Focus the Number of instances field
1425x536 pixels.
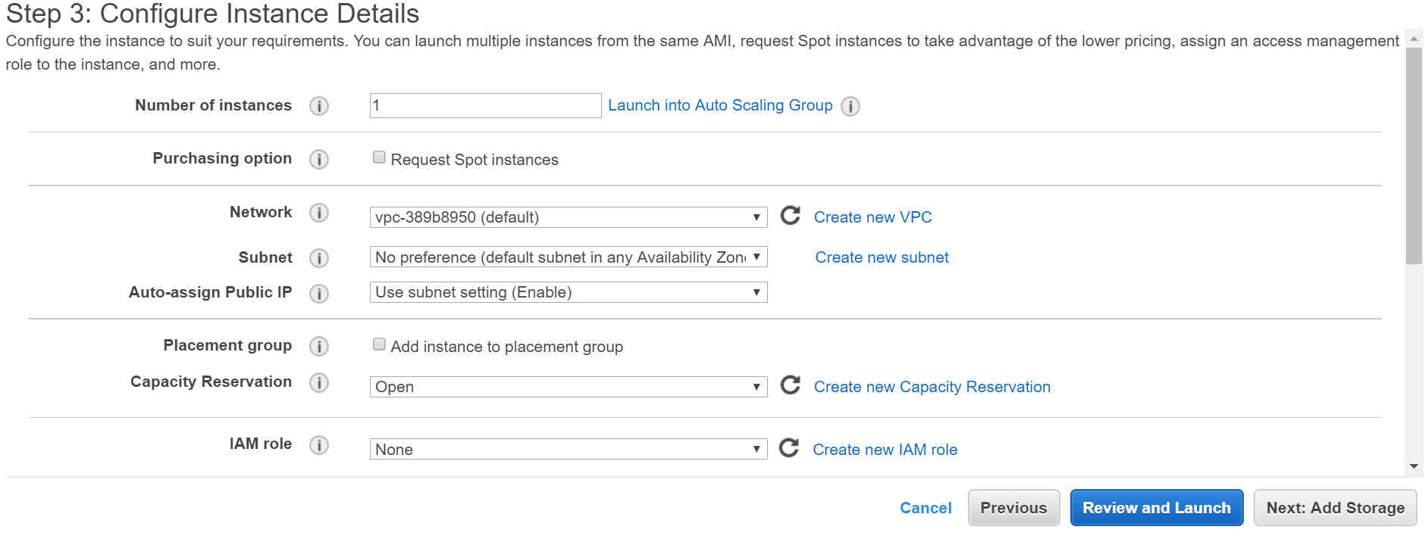(485, 105)
